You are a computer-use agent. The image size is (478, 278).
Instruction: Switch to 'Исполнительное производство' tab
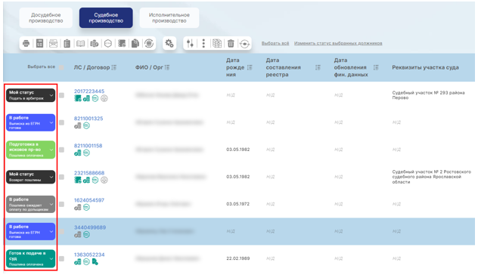(x=169, y=17)
